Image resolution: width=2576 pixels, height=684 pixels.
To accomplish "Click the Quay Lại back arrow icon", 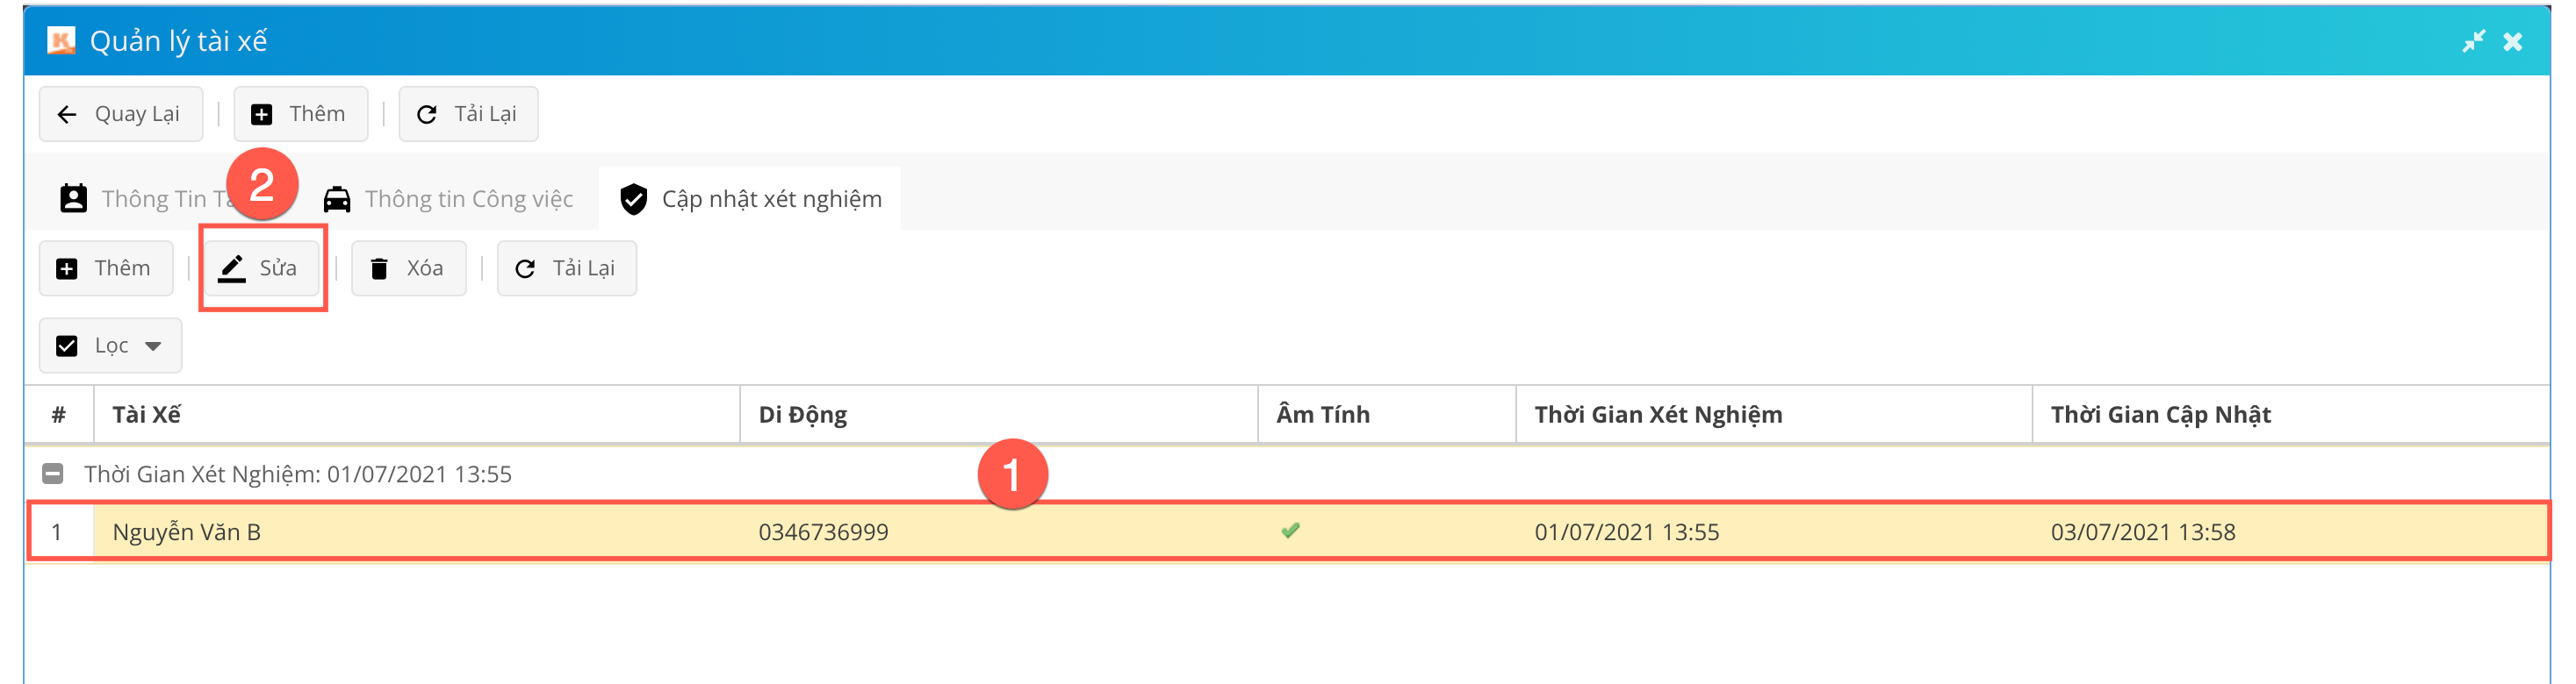I will pos(67,115).
